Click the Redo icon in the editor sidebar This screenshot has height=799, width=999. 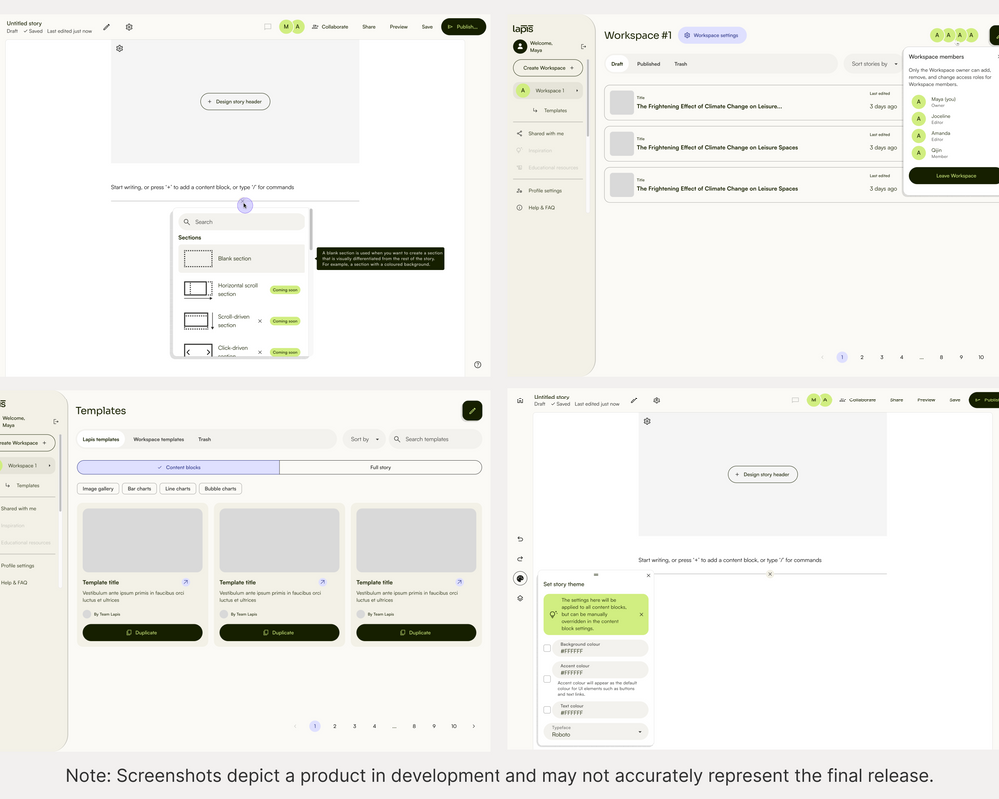519,559
